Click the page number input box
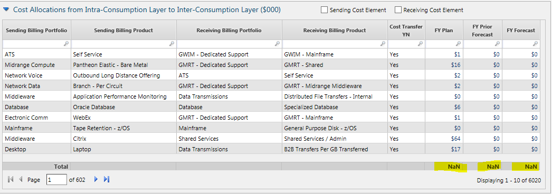 (56, 180)
